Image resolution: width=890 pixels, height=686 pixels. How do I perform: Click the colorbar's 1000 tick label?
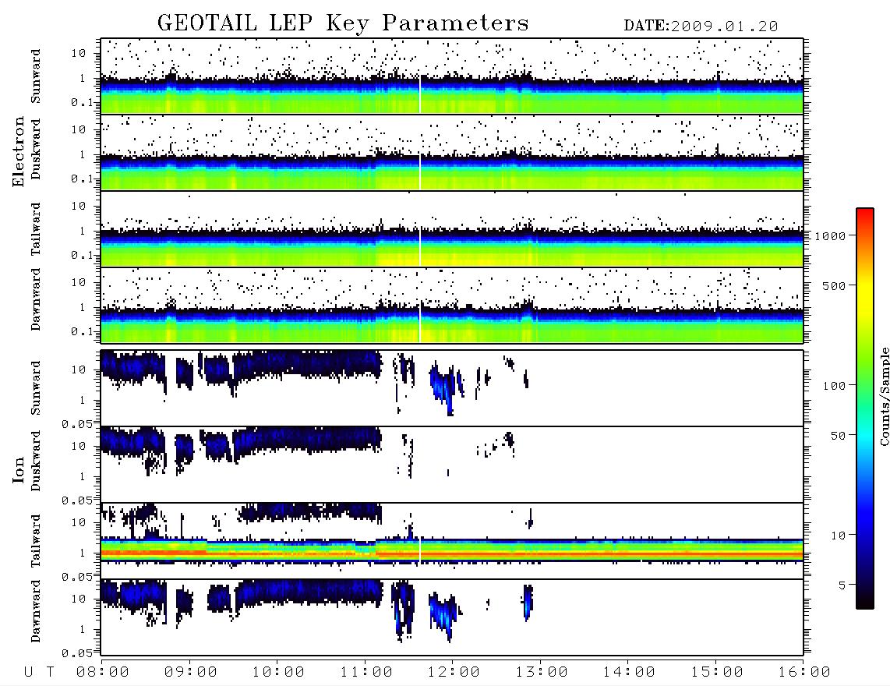[x=830, y=236]
